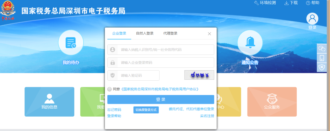Click the 下载 text in header
This screenshot has width=330, height=131.
pos(294,3)
